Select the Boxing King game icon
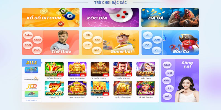The width and height of the screenshot is (221, 110). (x=123, y=69)
